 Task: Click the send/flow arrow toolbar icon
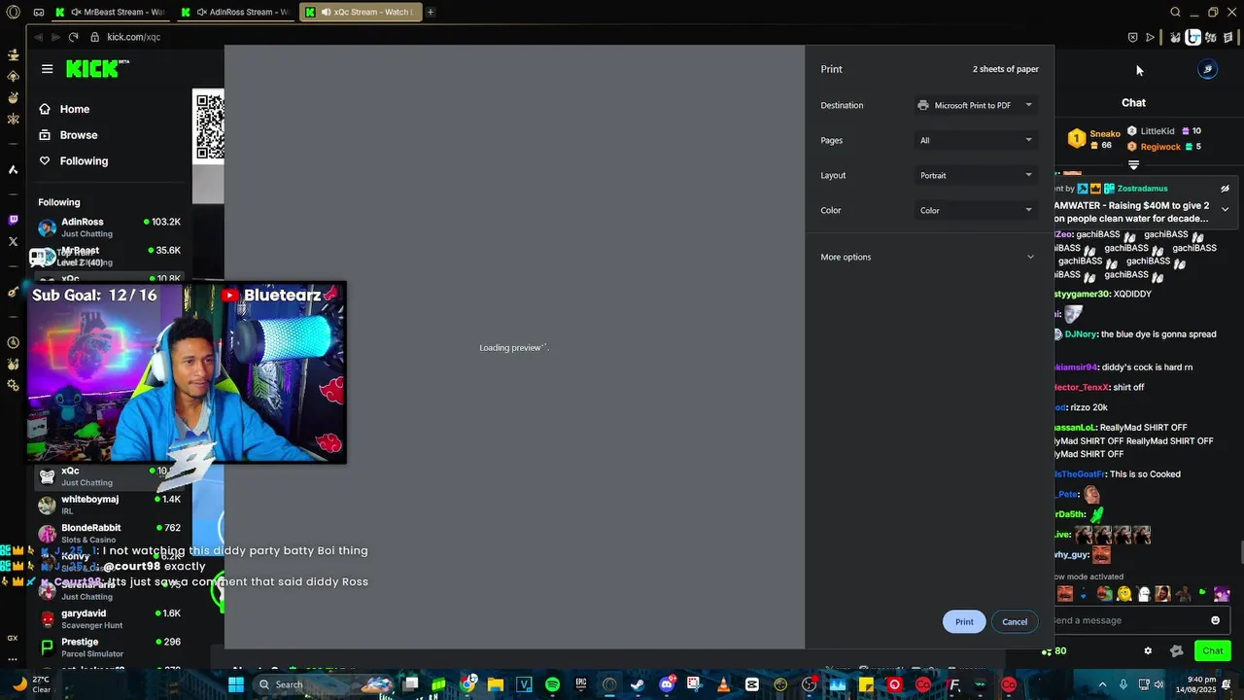click(x=1151, y=37)
